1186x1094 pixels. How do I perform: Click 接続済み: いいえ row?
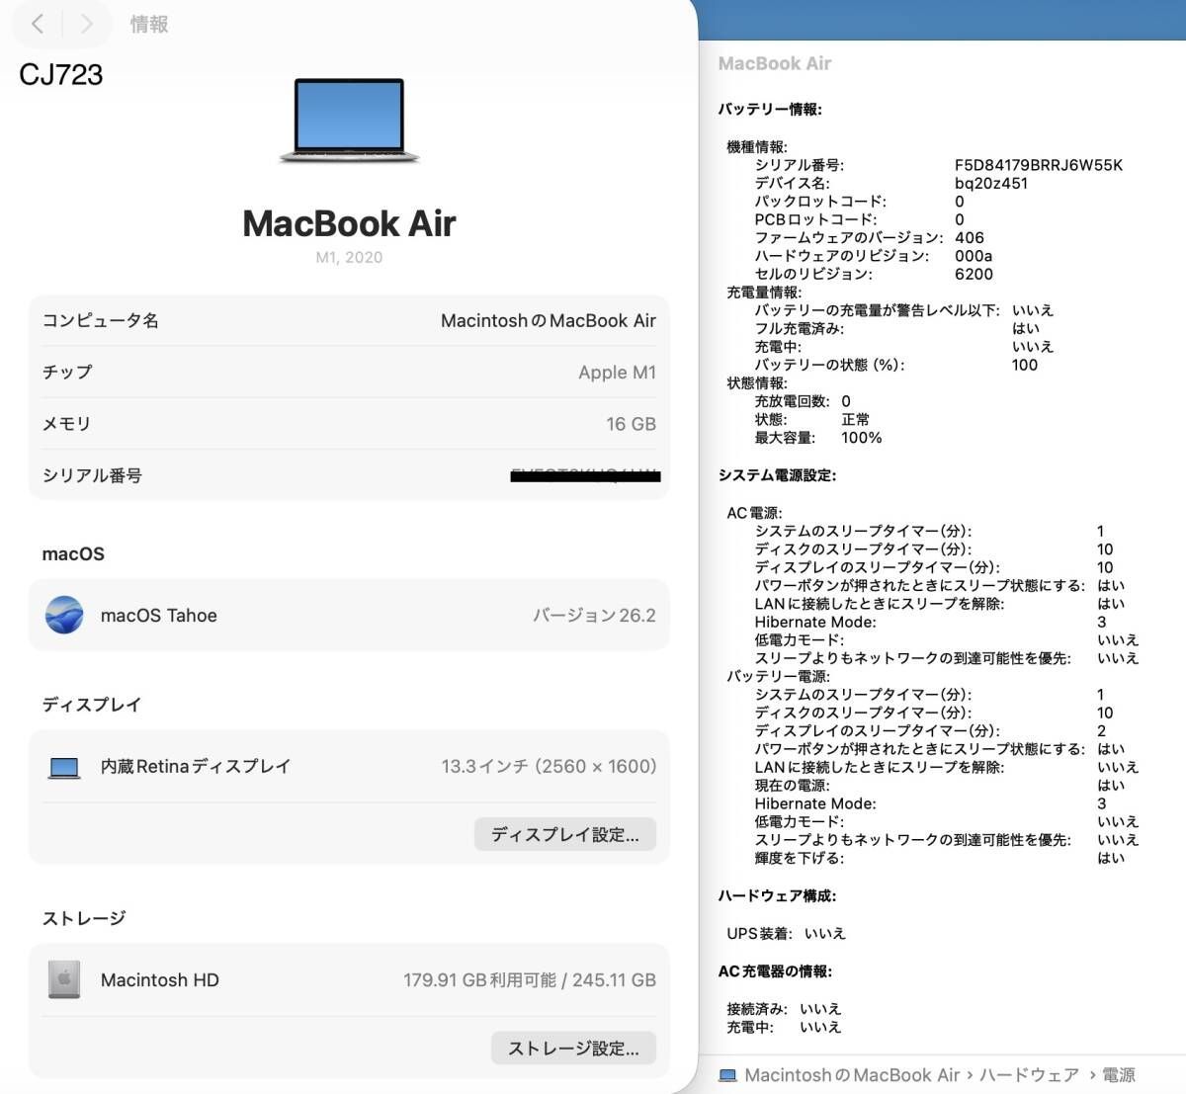[784, 1009]
